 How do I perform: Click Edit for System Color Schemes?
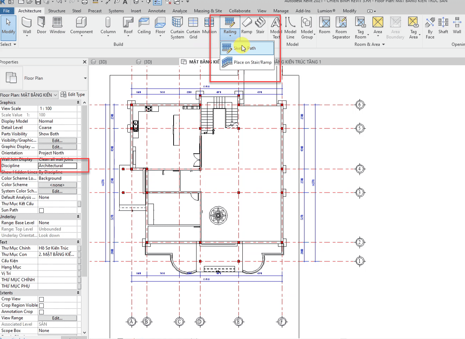(58, 191)
